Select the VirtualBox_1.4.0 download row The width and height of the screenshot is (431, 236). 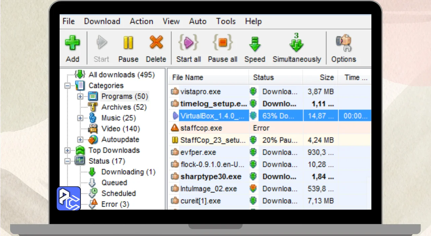pyautogui.click(x=269, y=116)
